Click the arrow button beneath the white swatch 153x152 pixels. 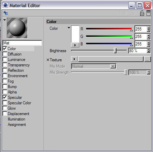tap(75, 45)
